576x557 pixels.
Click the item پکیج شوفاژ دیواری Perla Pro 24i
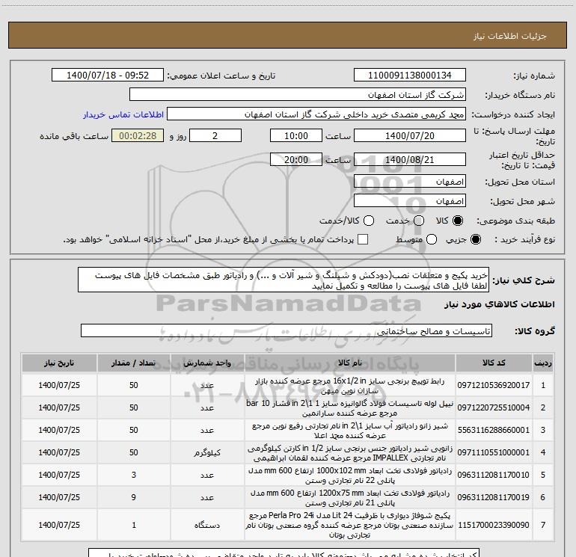pos(350,525)
